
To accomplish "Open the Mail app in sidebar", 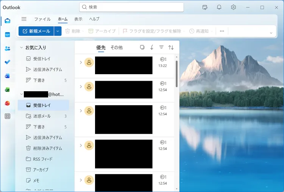I will coord(8,21).
